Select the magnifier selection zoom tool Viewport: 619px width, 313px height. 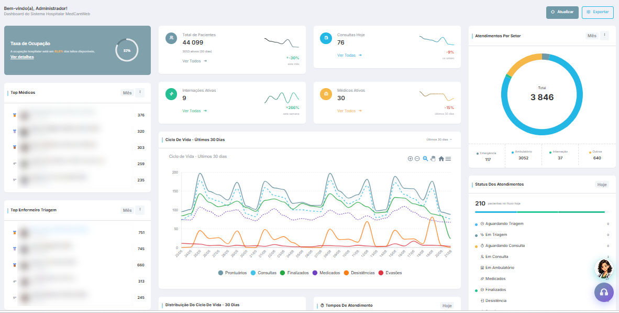pos(425,158)
